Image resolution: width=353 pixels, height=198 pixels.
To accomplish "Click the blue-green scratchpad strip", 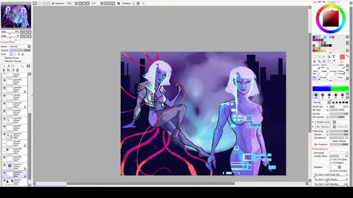I will tap(330, 89).
